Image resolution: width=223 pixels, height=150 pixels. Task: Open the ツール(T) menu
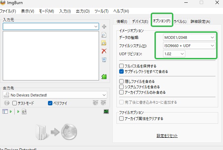click(x=101, y=11)
